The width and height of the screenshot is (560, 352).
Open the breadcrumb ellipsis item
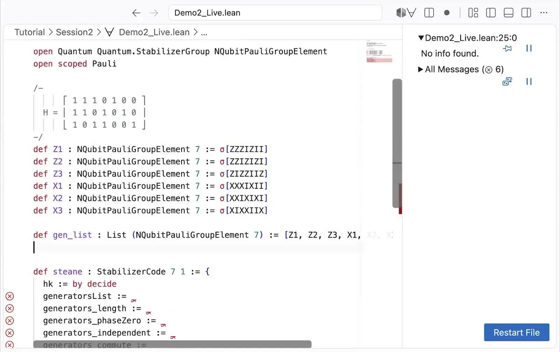(x=204, y=33)
